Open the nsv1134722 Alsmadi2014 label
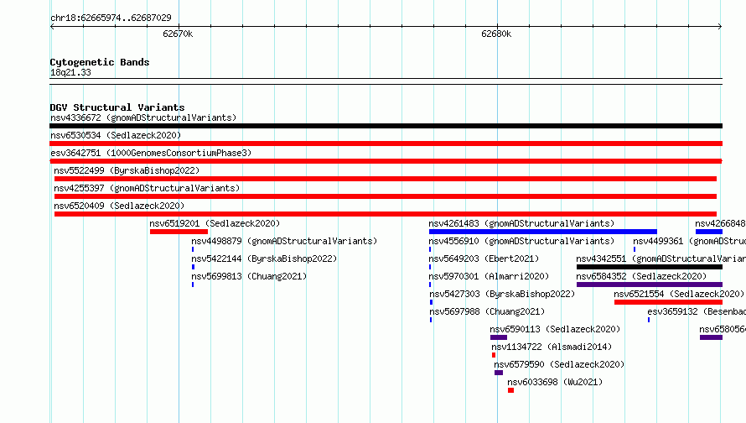The height and width of the screenshot is (423, 746). coord(552,347)
